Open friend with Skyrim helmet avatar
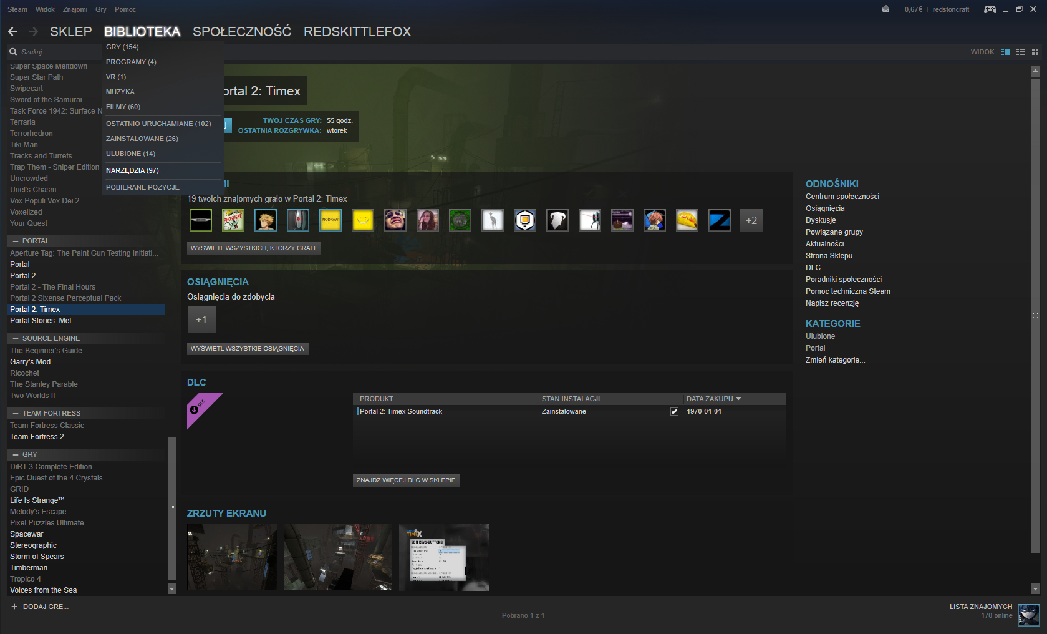 pos(557,220)
